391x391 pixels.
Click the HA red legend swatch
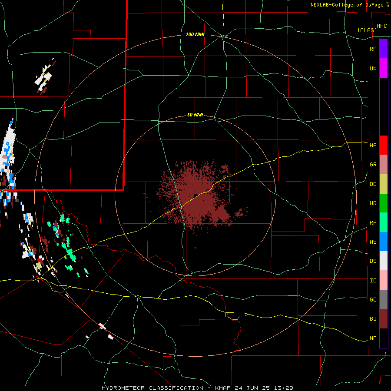(384, 145)
